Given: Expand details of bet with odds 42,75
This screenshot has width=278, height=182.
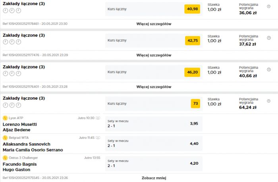Looking at the screenshot, I should 154,55.
